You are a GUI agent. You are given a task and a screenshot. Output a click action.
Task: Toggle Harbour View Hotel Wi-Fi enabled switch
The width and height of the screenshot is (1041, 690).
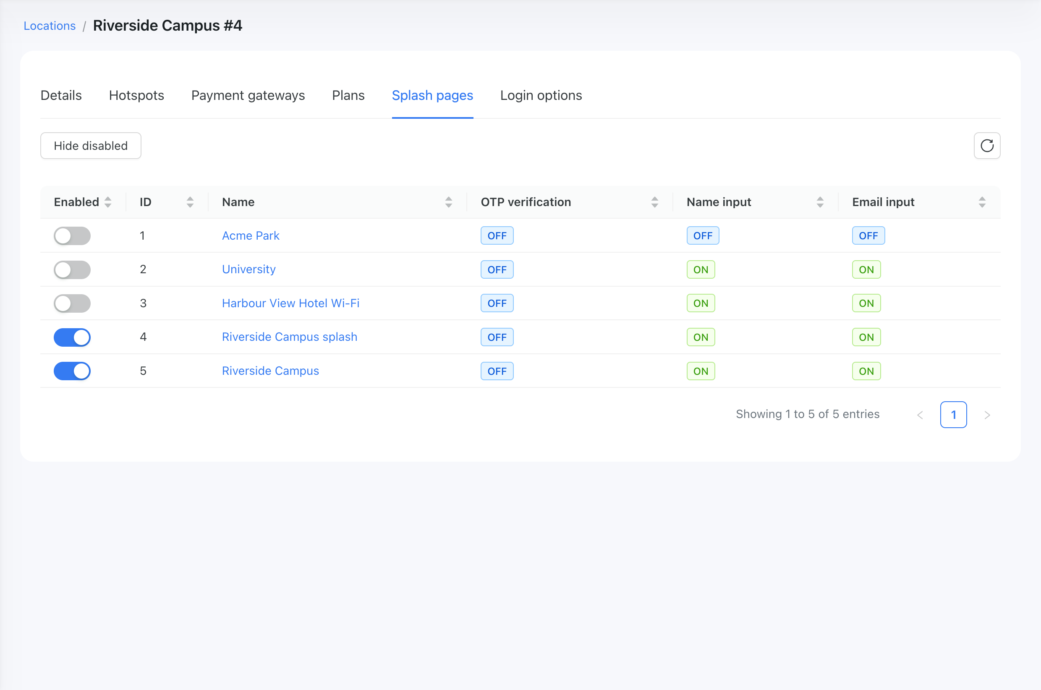click(72, 303)
